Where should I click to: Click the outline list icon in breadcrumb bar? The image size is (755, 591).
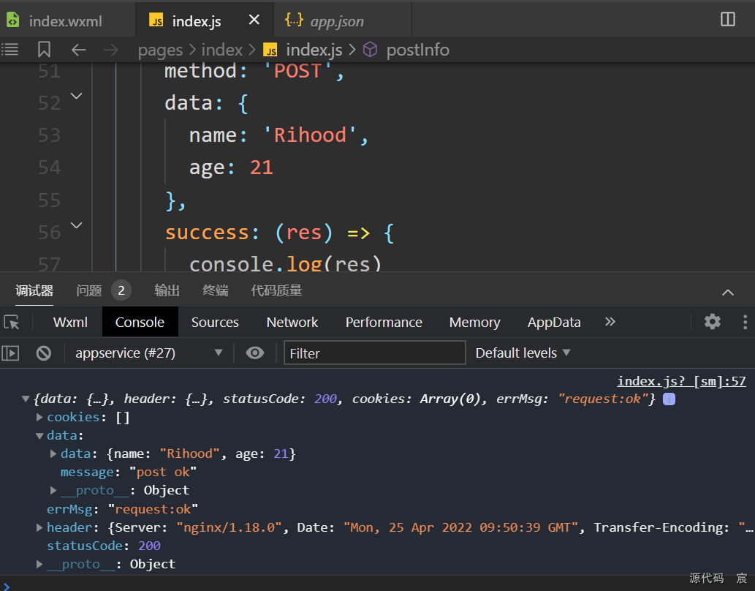[x=10, y=49]
